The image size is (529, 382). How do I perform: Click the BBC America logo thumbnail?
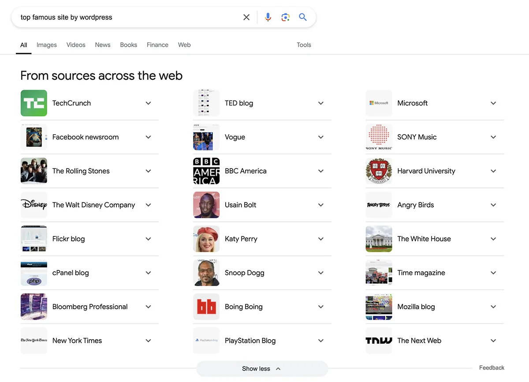point(206,171)
